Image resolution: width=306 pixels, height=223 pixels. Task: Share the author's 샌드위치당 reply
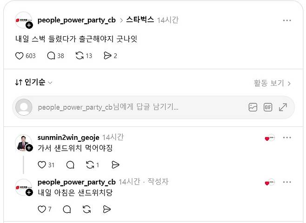[x=107, y=210]
